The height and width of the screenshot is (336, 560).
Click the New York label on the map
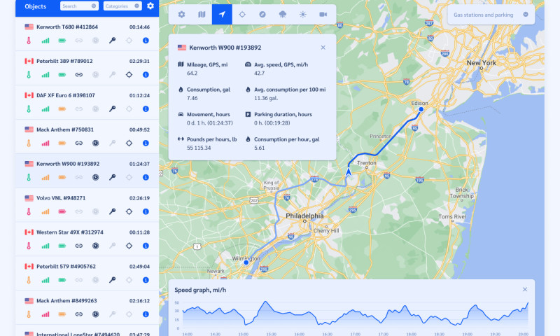[482, 63]
